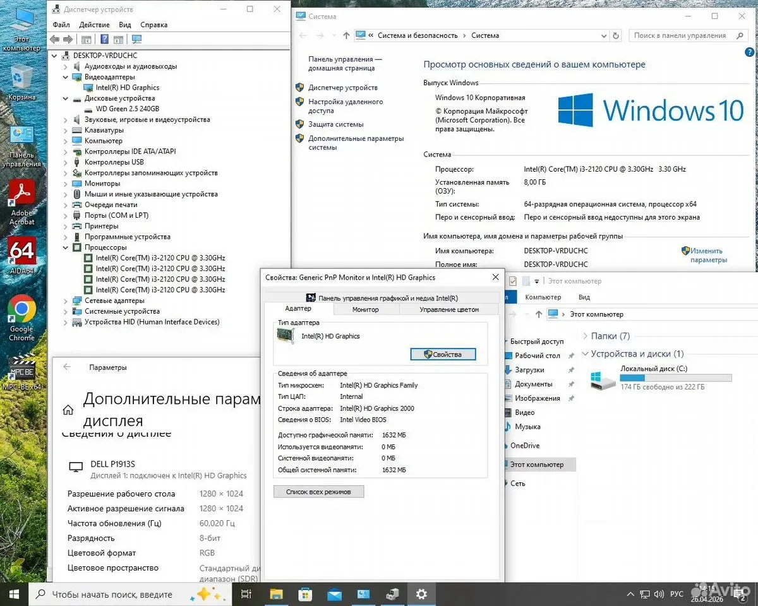
Task: Open Настройка удаленного доступа link
Action: point(346,106)
